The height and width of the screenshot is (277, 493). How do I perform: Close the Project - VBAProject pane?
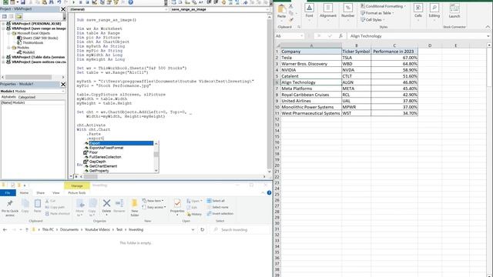point(63,9)
